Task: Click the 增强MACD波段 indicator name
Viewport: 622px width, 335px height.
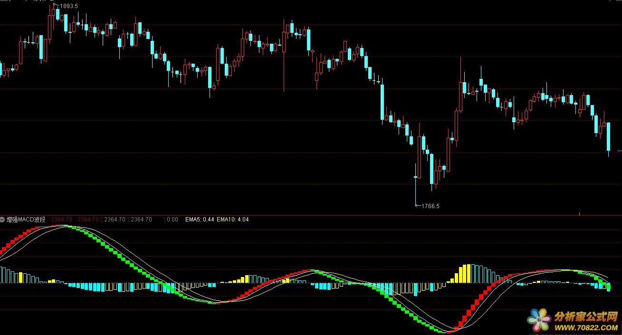Action: pyautogui.click(x=26, y=220)
